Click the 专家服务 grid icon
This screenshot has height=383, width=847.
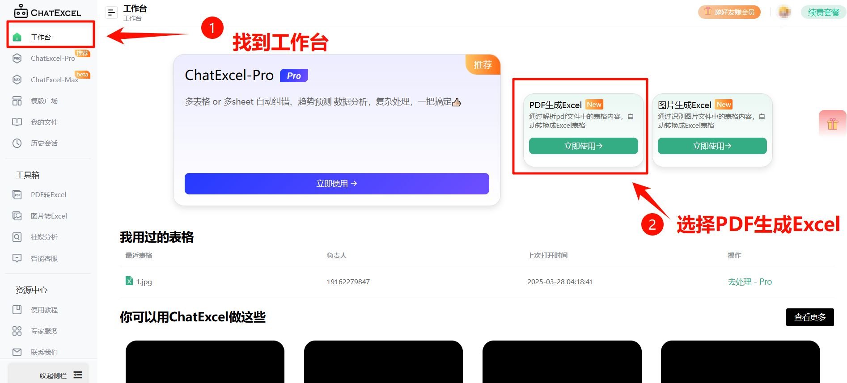[17, 331]
